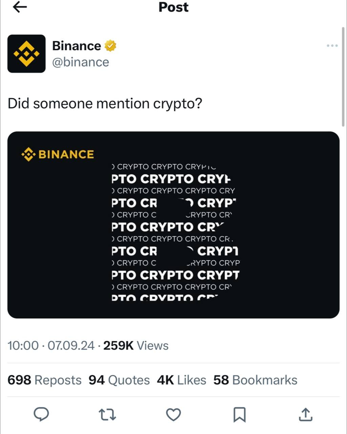Click the vertical scrollbar thumb
Image resolution: width=347 pixels, height=434 pixels.
tap(343, 76)
